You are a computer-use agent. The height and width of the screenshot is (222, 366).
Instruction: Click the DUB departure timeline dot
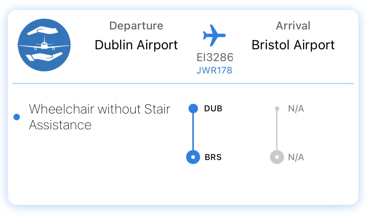point(193,109)
